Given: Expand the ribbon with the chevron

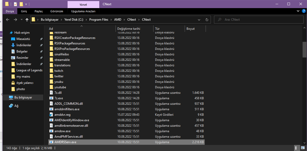Looking at the screenshot, I should coord(298,11).
